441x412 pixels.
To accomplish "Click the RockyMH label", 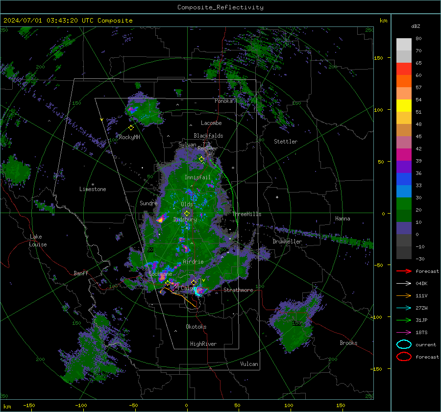I will (129, 137).
